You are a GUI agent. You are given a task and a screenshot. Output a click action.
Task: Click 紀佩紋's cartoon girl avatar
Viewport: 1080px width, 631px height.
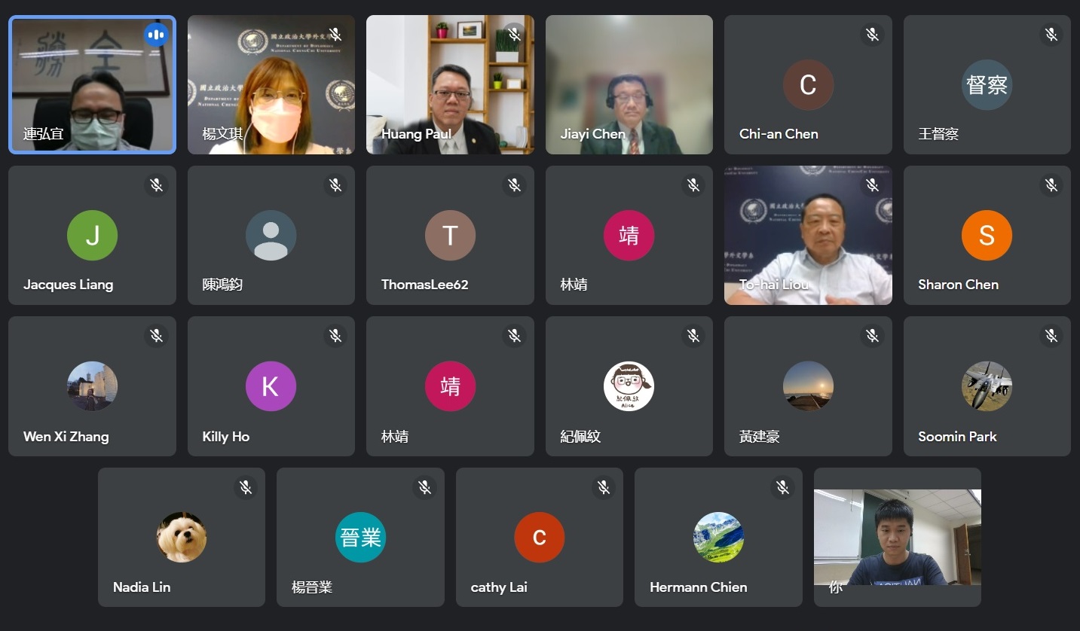[x=629, y=386]
